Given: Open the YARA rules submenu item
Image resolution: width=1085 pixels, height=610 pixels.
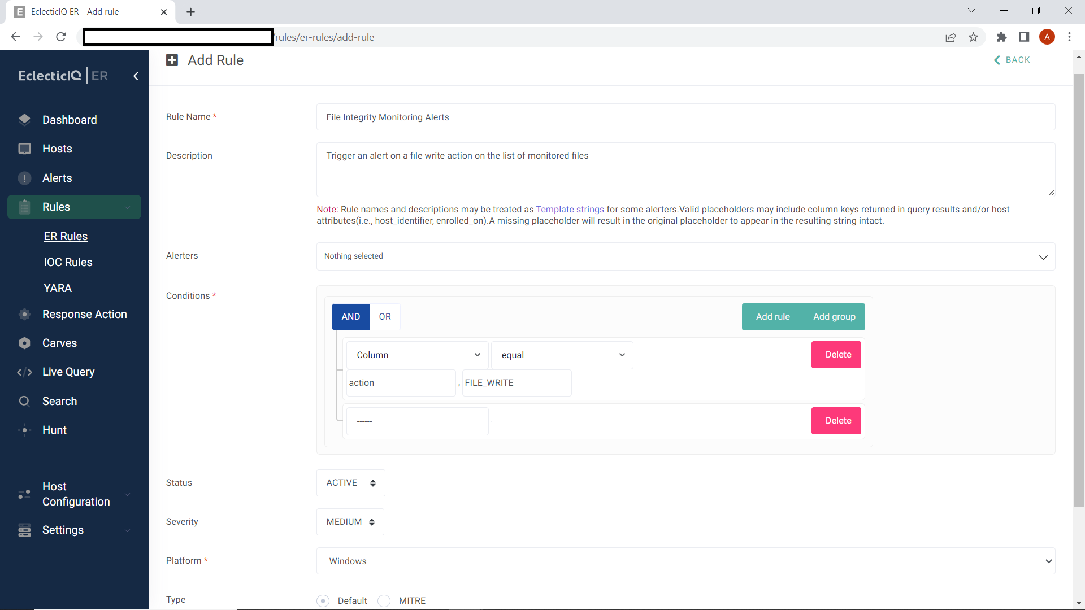Looking at the screenshot, I should click(58, 288).
